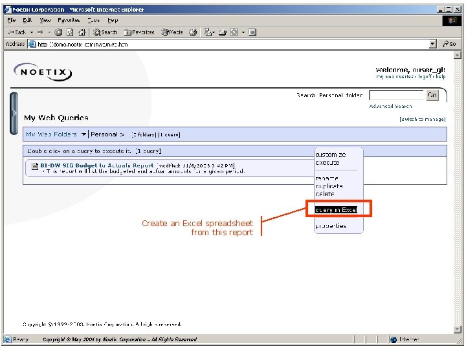Click the Go button beside the address bar
This screenshot has height=349, width=466.
(x=449, y=44)
